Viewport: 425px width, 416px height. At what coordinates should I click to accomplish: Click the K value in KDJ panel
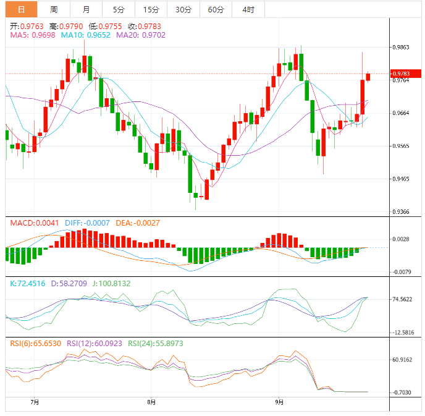tap(28, 283)
